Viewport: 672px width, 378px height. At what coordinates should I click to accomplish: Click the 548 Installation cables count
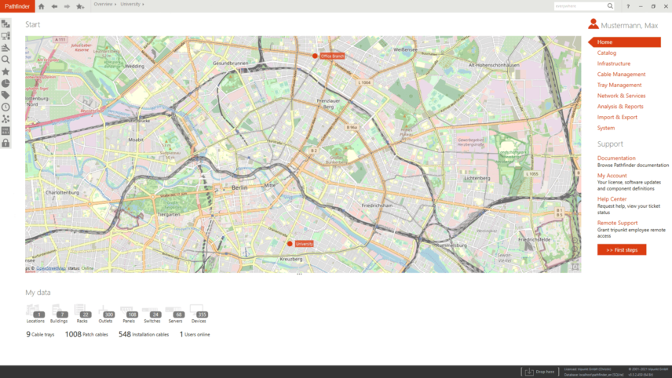[144, 334]
